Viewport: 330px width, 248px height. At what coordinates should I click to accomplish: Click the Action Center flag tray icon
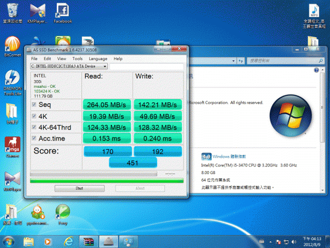tap(278, 242)
